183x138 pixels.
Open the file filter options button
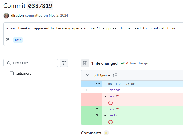point(64,63)
